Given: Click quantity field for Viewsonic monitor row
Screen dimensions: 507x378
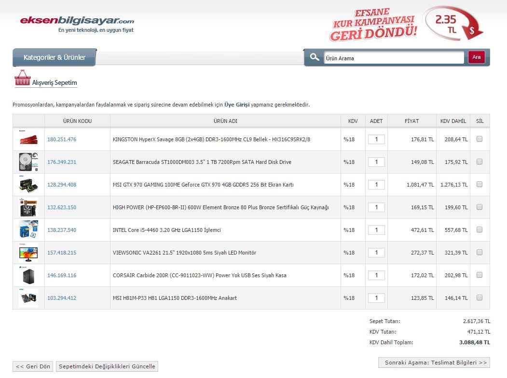Looking at the screenshot, I should click(376, 252).
